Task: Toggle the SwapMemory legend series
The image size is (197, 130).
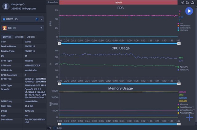Action: point(186,107)
